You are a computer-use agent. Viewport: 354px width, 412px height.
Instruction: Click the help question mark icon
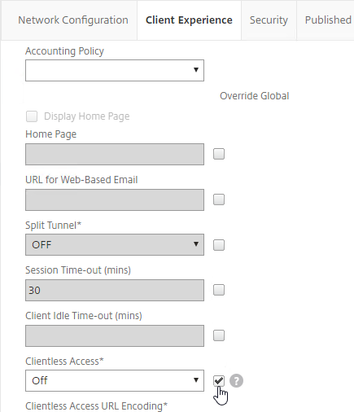236,380
